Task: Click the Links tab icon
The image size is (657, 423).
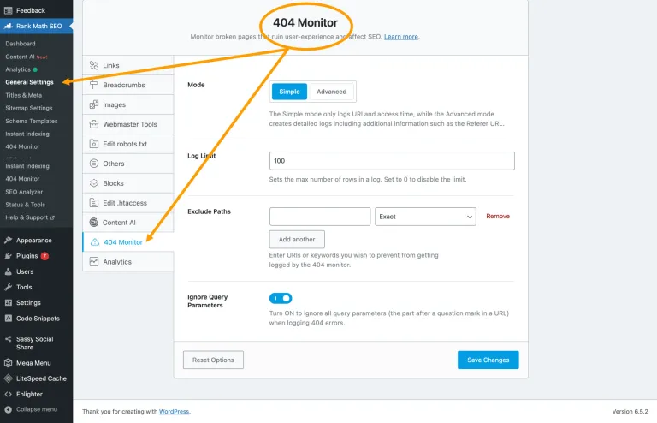Action: (x=94, y=65)
